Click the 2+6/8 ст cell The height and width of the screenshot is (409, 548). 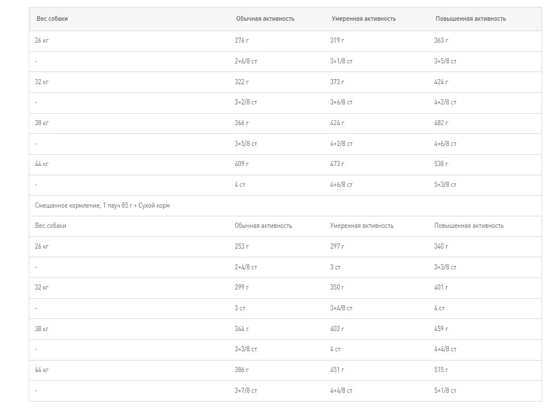coord(245,61)
